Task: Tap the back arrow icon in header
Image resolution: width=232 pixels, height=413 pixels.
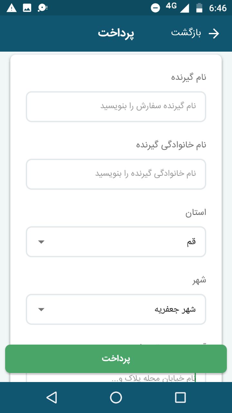Action: point(214,34)
